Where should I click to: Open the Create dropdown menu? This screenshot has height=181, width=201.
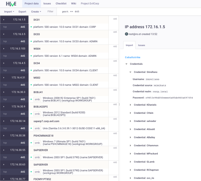click(36, 12)
